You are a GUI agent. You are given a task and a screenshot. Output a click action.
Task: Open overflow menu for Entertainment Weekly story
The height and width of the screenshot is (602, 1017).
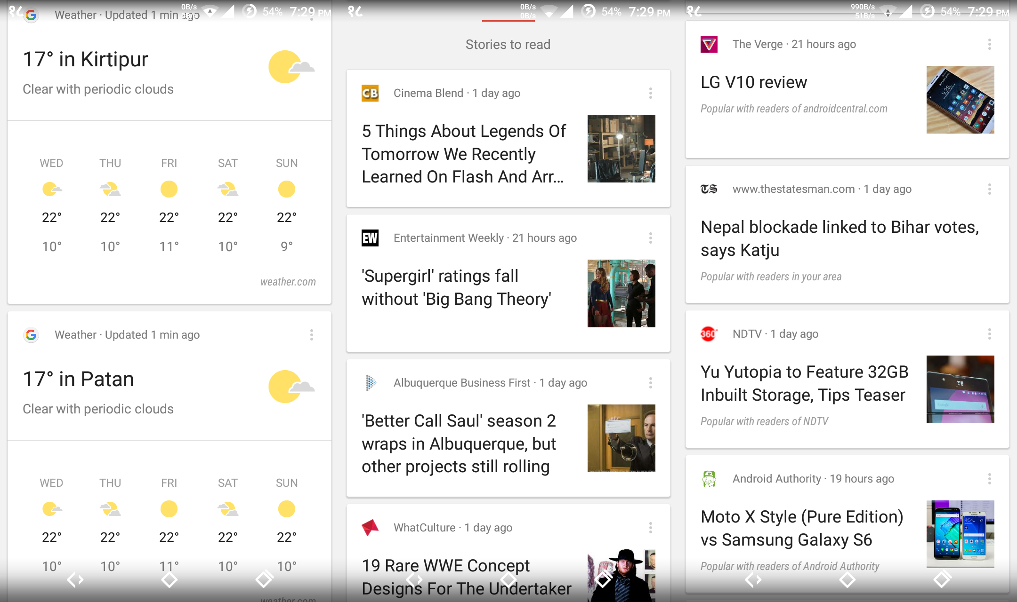pyautogui.click(x=650, y=238)
